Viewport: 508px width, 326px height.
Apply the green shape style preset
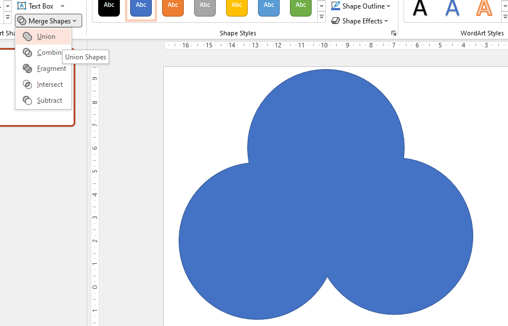301,6
